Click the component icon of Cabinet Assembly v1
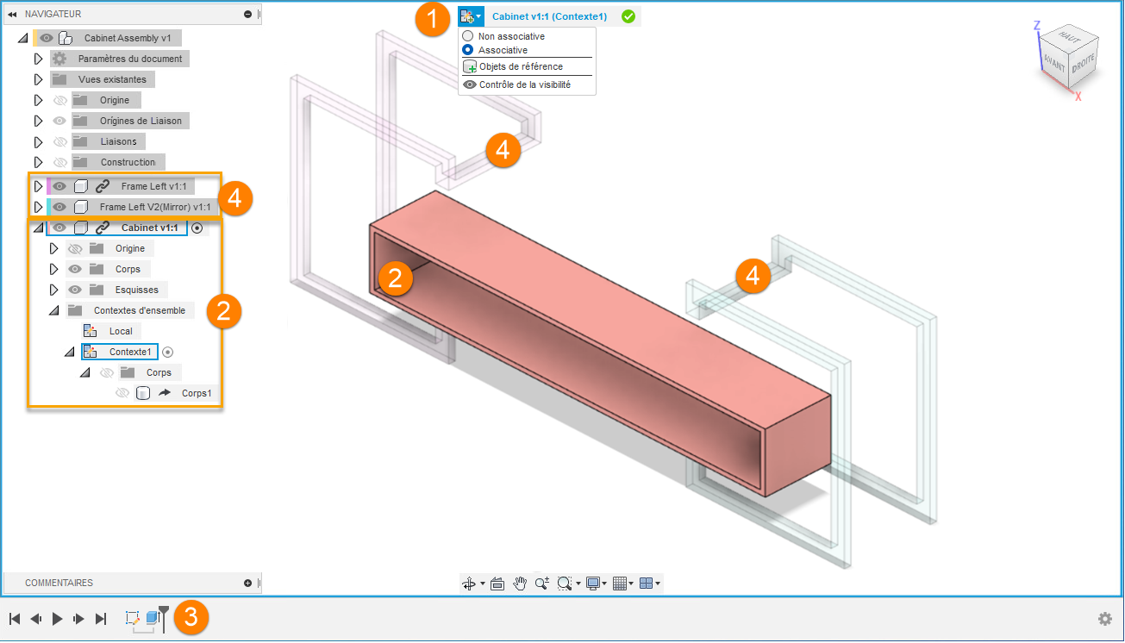This screenshot has width=1125, height=643. (x=65, y=38)
